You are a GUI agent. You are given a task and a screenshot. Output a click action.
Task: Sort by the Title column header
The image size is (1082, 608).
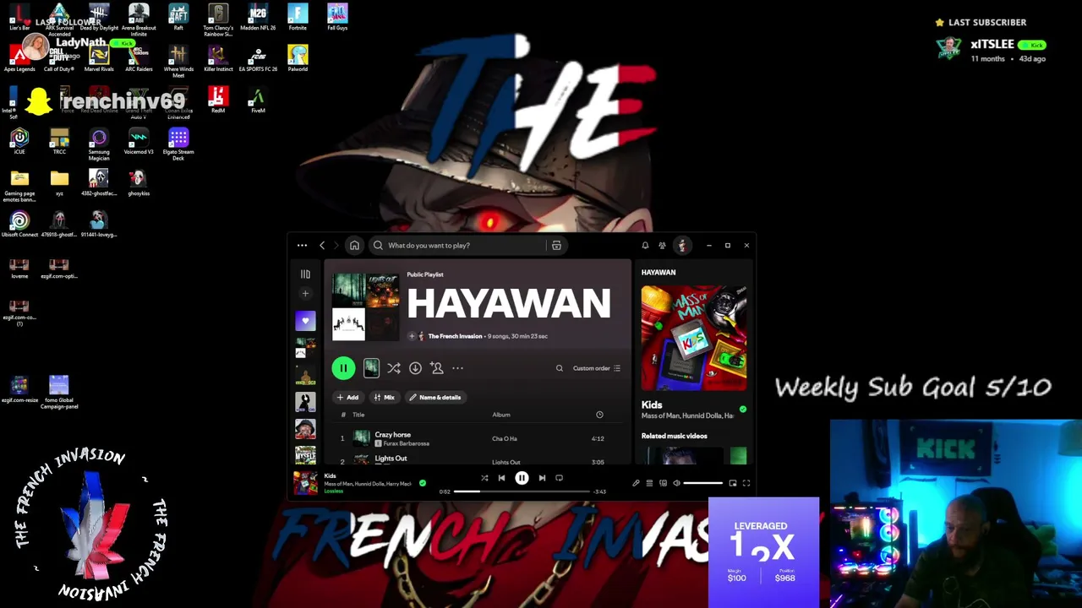tap(358, 415)
